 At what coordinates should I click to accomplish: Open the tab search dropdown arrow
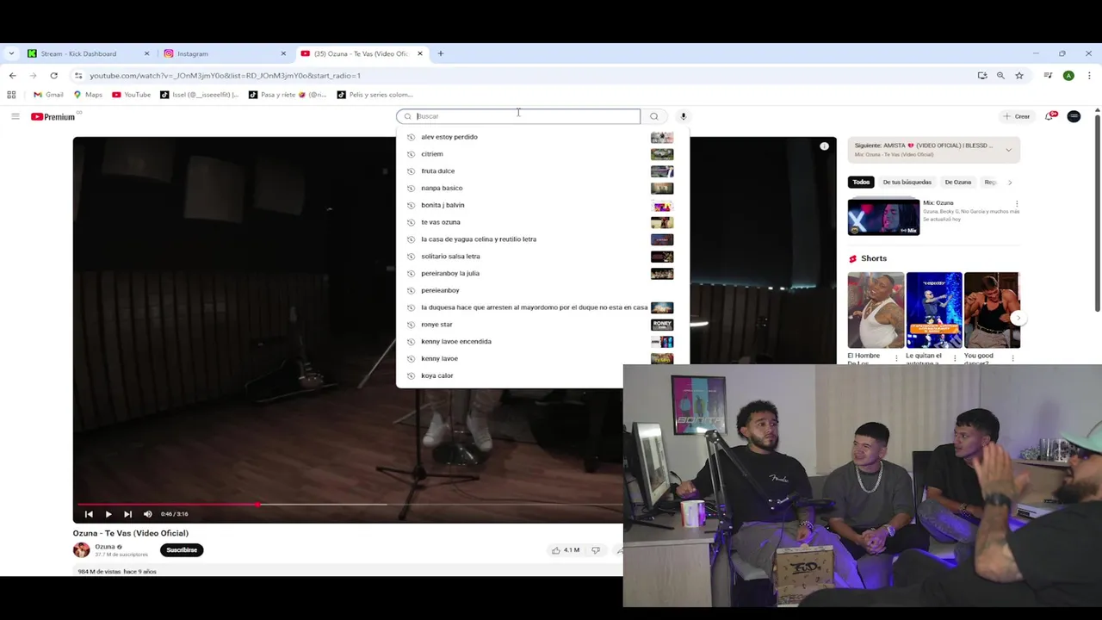(x=10, y=53)
